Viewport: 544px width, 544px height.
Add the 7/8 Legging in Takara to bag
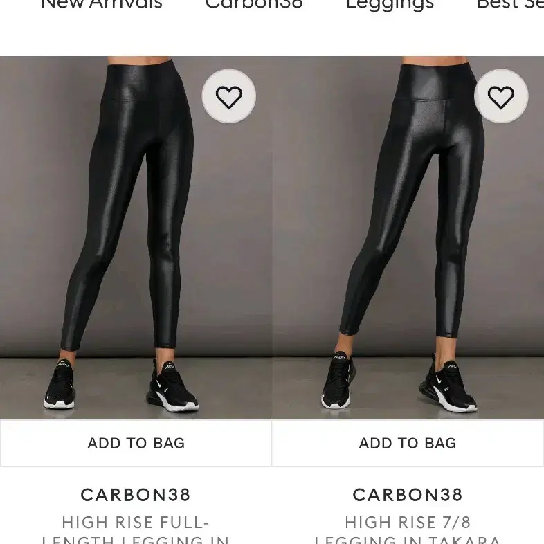click(408, 443)
